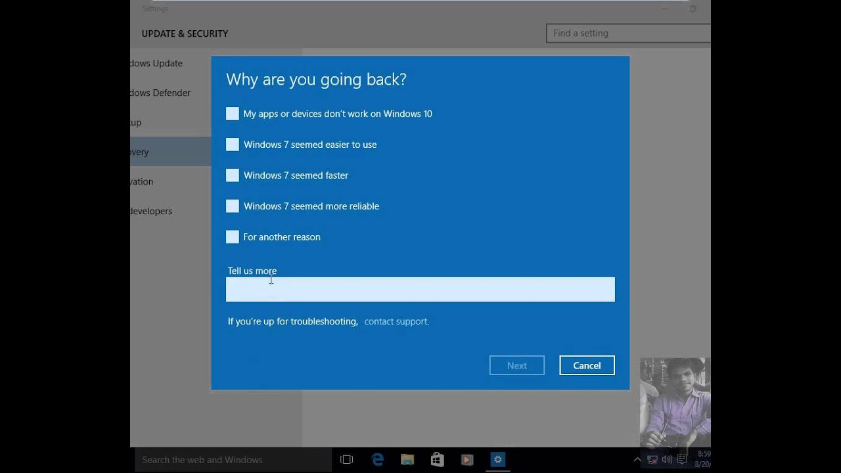Click the 'Tell us more' text box
This screenshot has height=473, width=841.
click(x=420, y=290)
